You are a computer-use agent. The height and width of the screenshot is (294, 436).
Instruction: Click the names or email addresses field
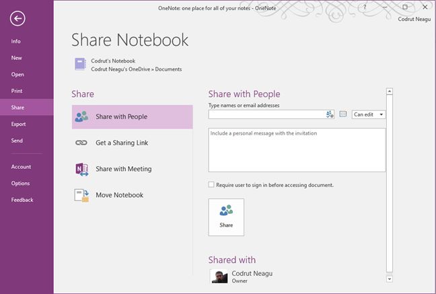pos(271,114)
